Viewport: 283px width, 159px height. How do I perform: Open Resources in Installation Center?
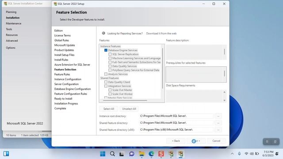point(12,35)
